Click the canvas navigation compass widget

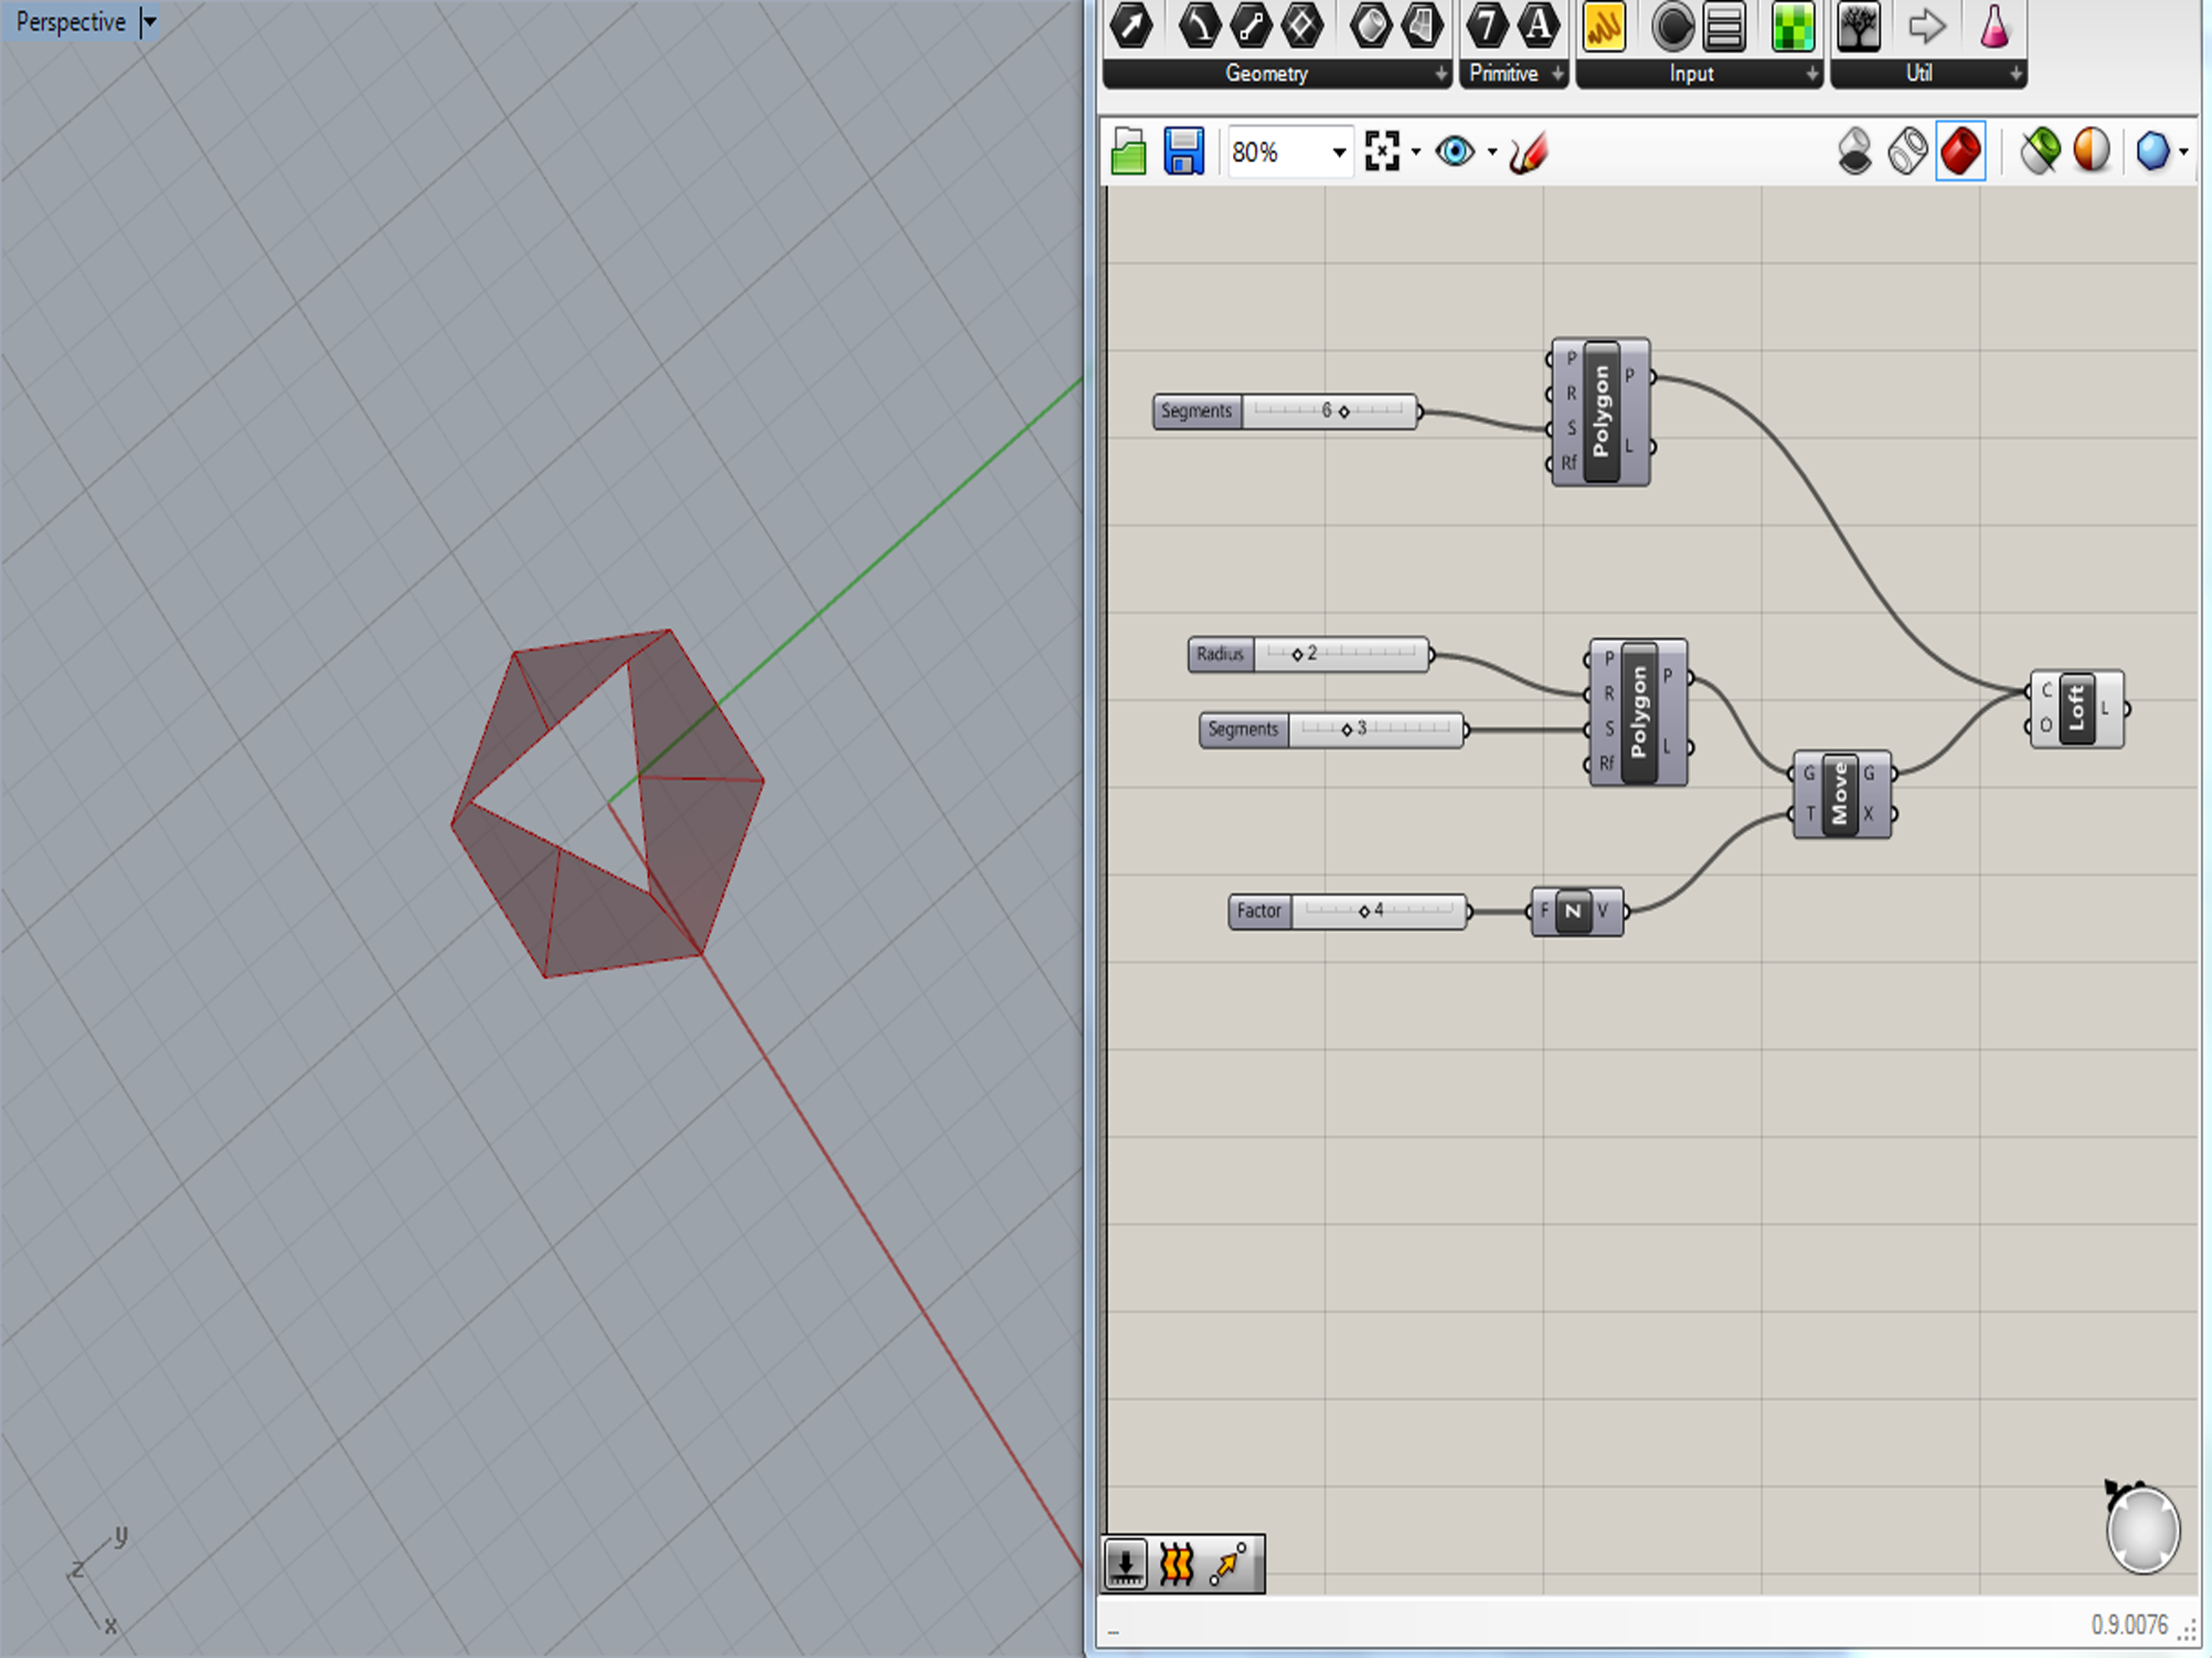click(2142, 1528)
